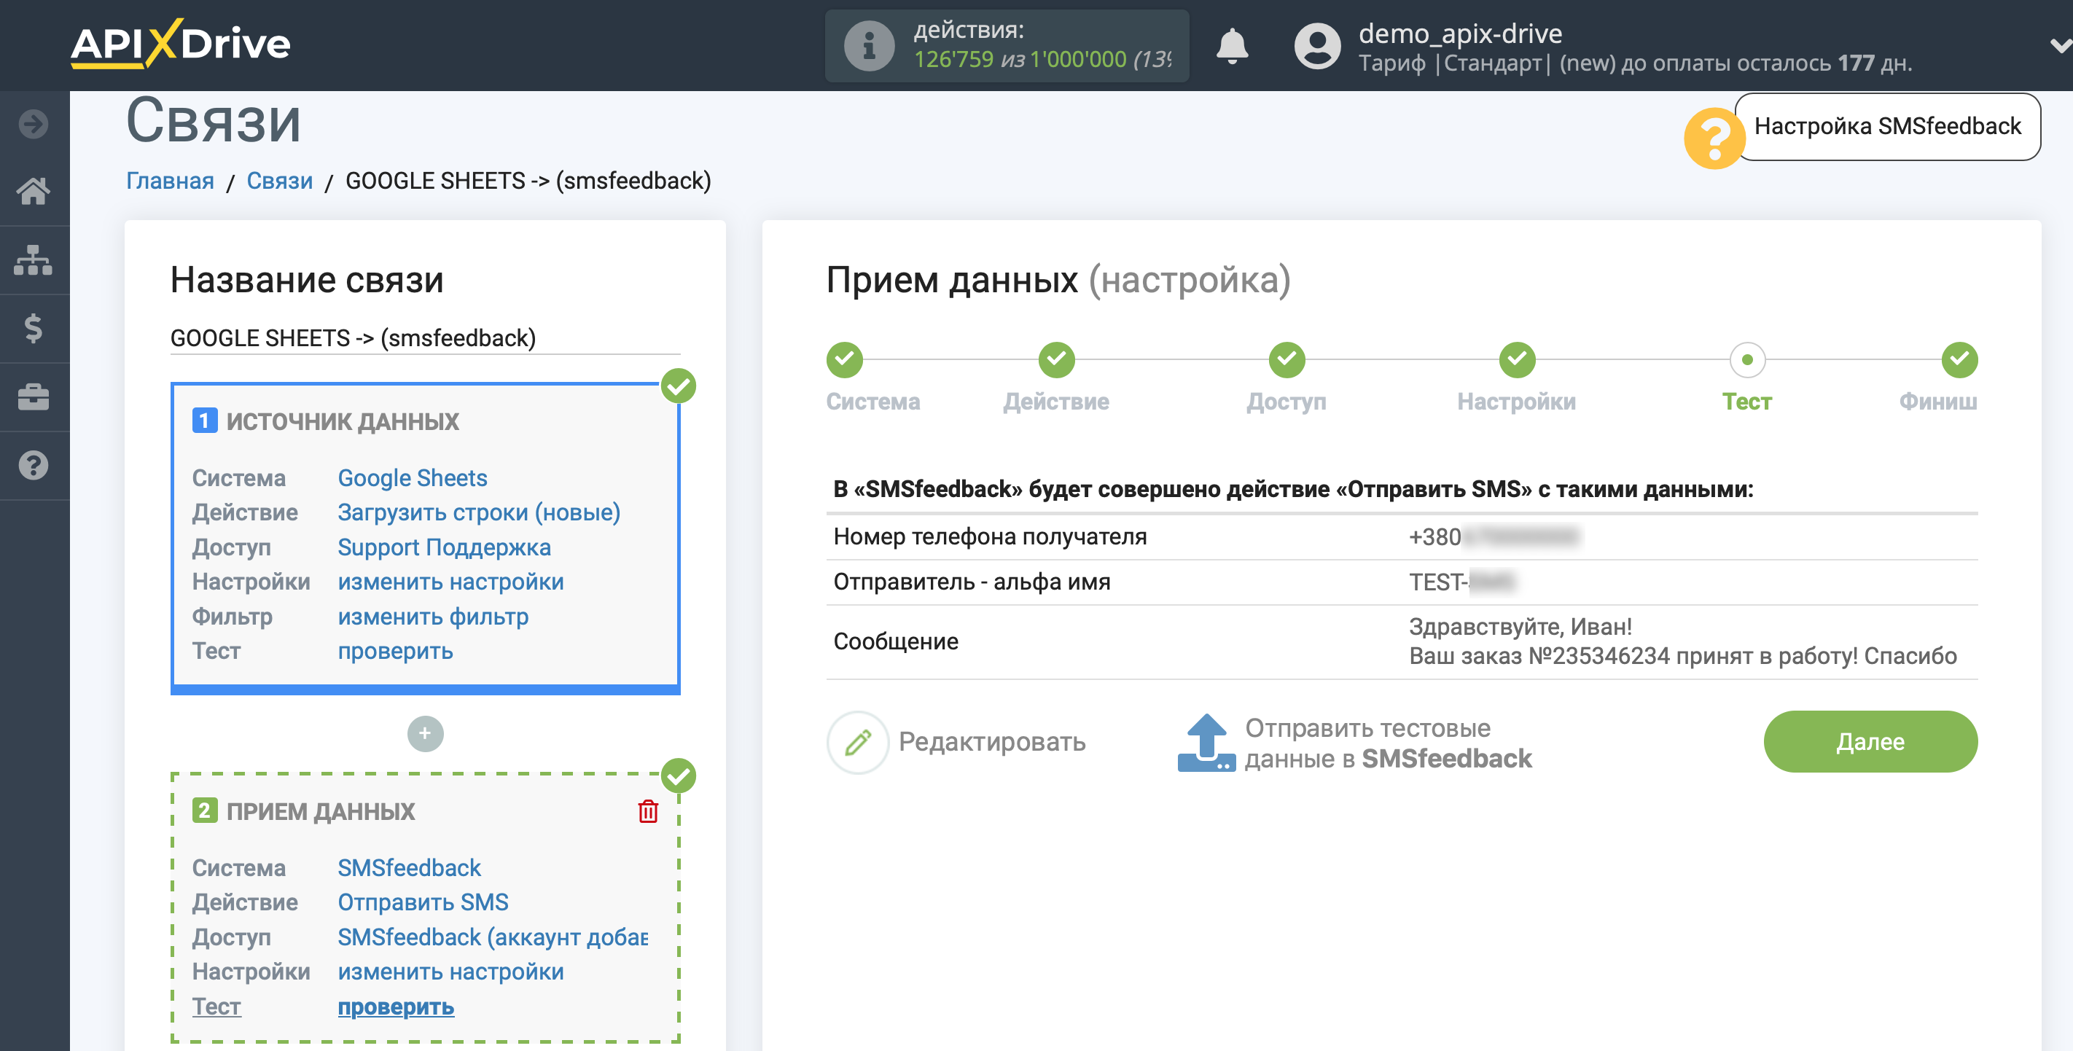Open the help question icon in sidebar
Viewport: 2073px width, 1051px height.
click(34, 465)
